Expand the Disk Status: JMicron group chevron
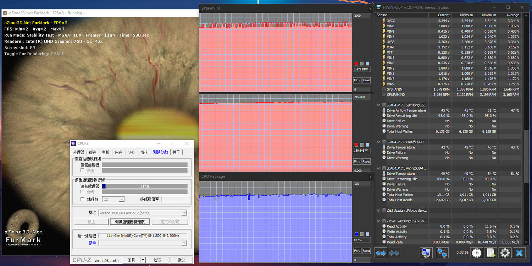The width and height of the screenshot is (532, 266). click(378, 211)
